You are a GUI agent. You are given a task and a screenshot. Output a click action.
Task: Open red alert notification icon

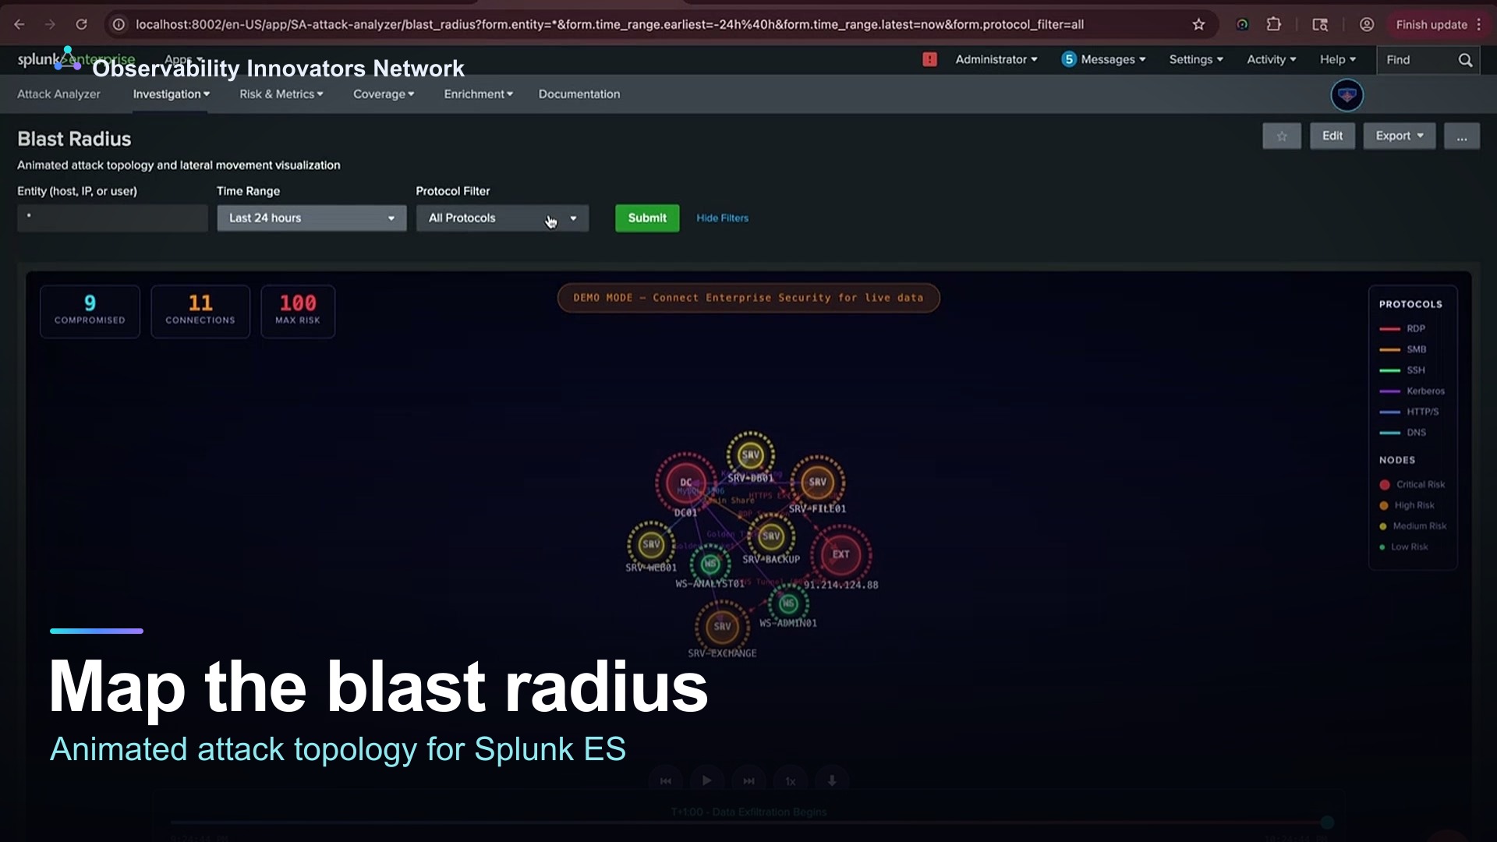coord(929,59)
